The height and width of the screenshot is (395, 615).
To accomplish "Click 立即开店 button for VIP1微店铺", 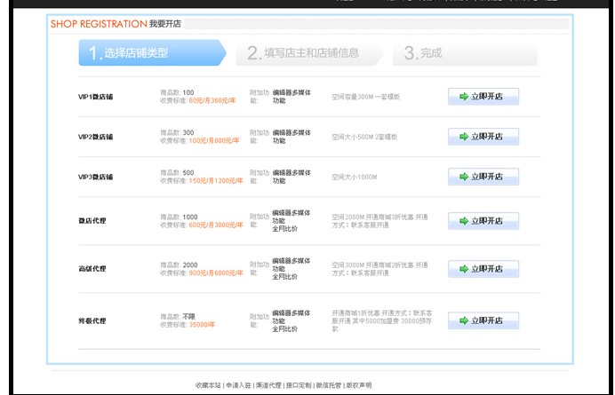I will (x=483, y=97).
